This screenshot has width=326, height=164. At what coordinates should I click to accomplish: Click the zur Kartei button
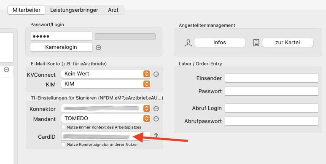click(x=288, y=43)
